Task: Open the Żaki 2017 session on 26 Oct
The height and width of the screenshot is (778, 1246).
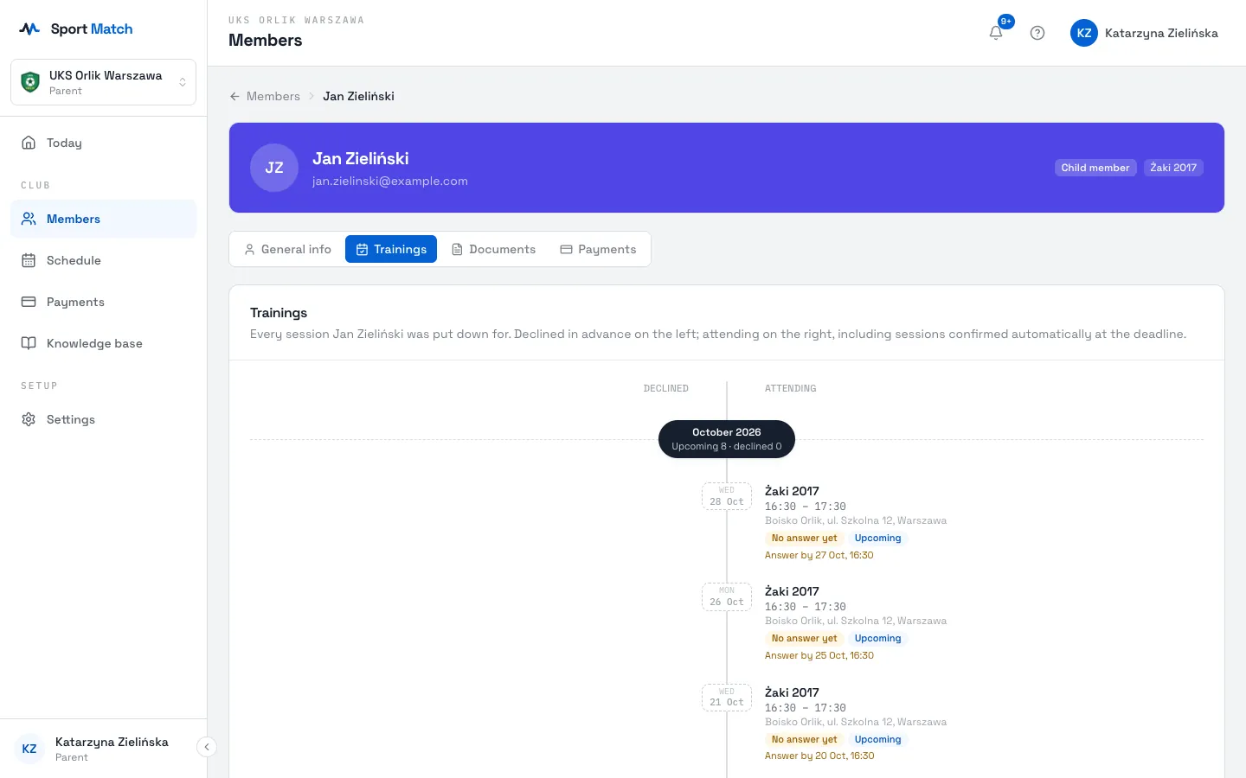Action: (x=792, y=591)
